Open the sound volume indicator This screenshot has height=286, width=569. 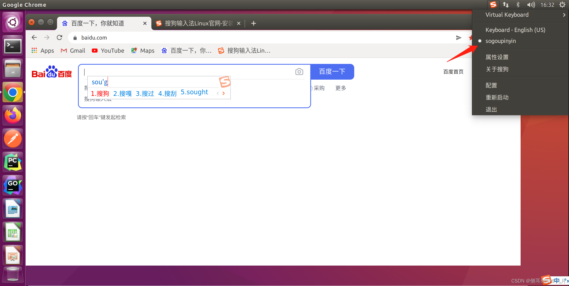[531, 5]
